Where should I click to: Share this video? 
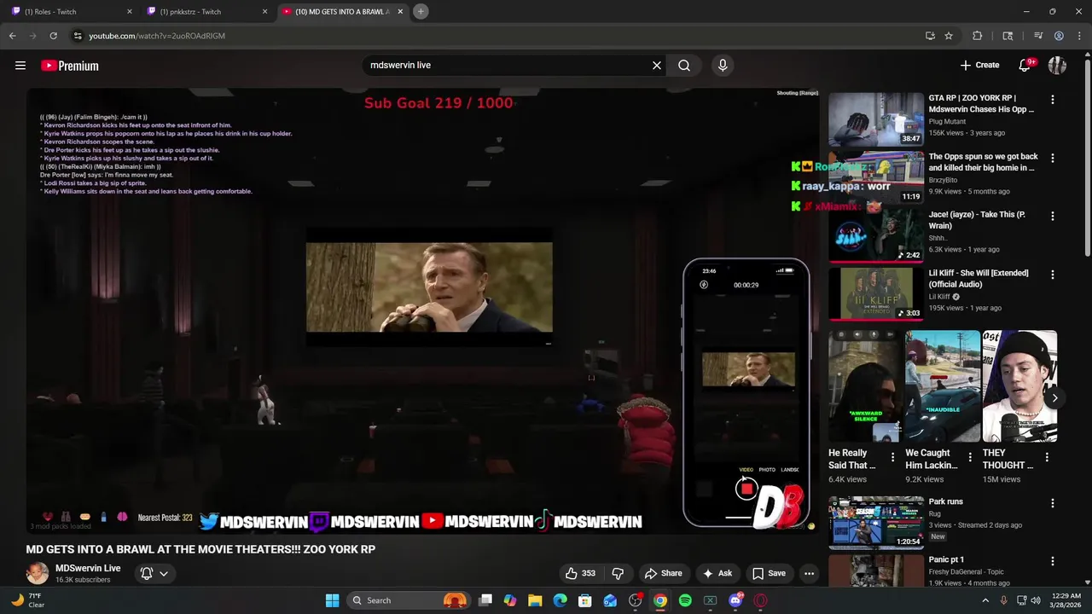663,573
